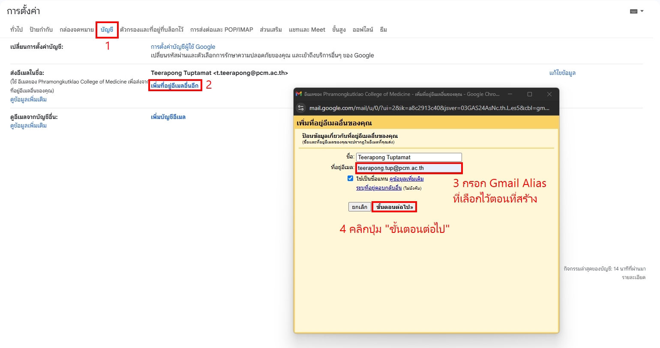
Task: Click the ระบุที่อยู่ตอบกลับอื่น link
Action: (379, 188)
